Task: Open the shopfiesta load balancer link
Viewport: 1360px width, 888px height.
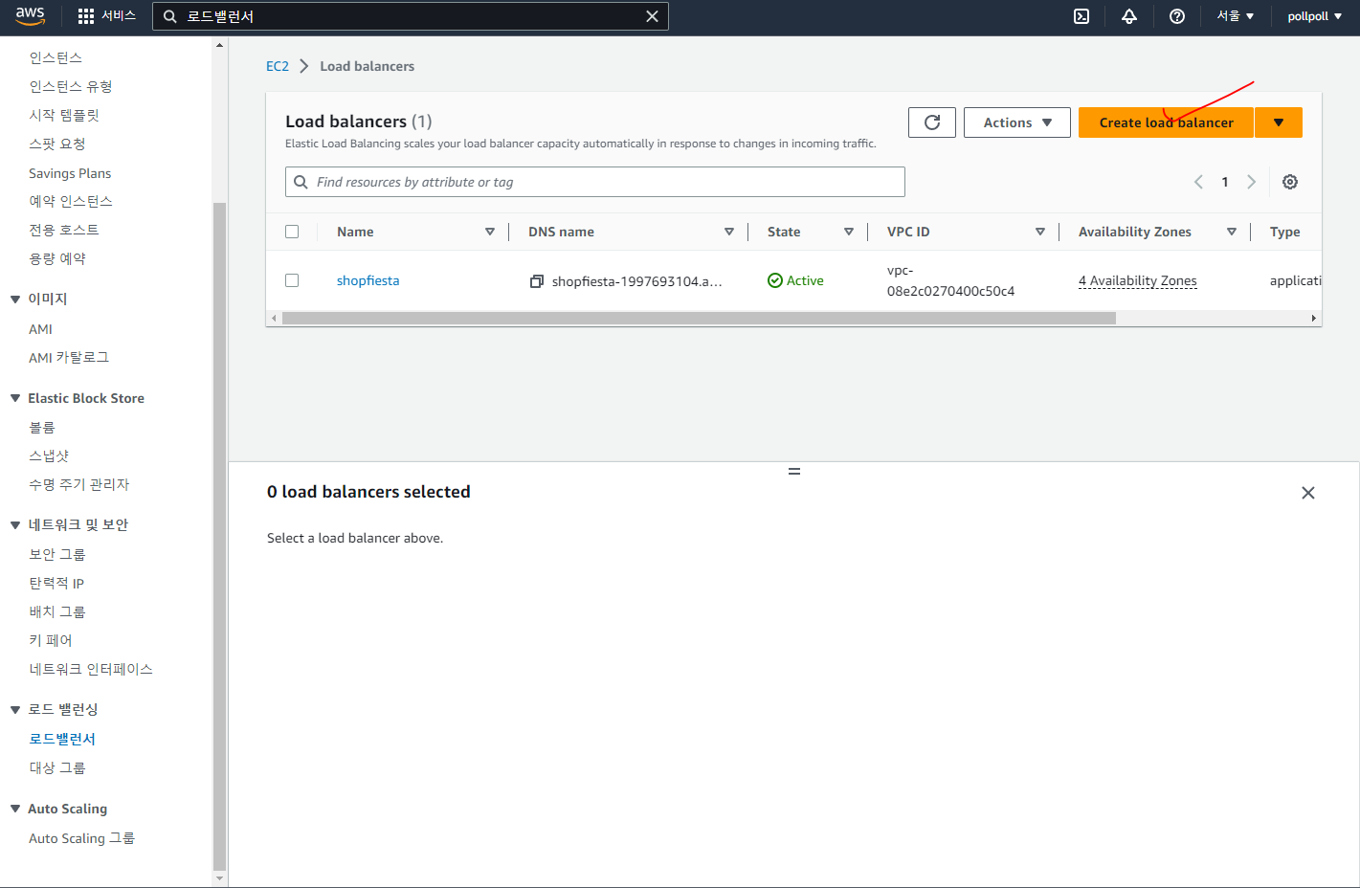Action: [x=368, y=280]
